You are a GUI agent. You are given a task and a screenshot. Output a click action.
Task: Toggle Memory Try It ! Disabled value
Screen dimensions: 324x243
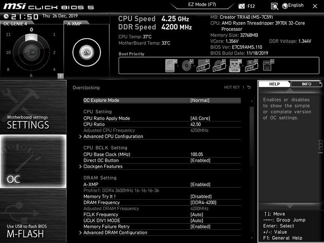[201, 196]
